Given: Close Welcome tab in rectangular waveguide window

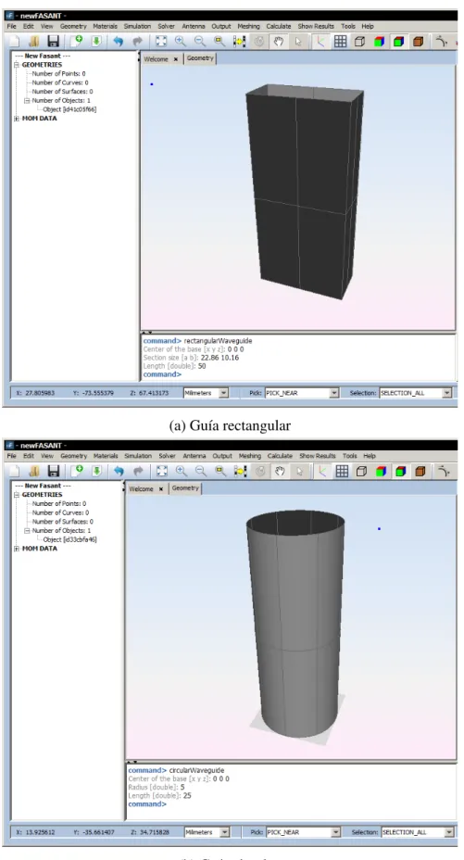Looking at the screenshot, I should click(x=176, y=58).
